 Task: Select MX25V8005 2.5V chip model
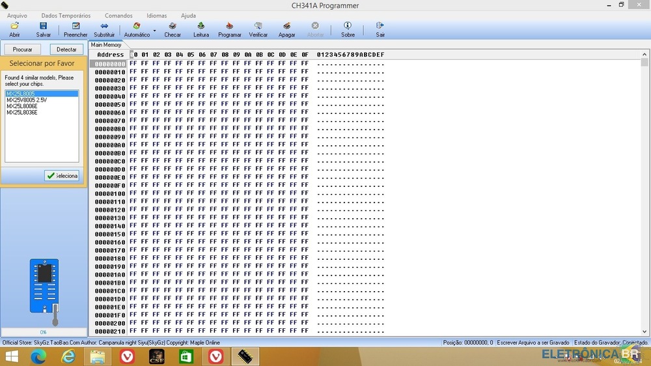click(27, 100)
